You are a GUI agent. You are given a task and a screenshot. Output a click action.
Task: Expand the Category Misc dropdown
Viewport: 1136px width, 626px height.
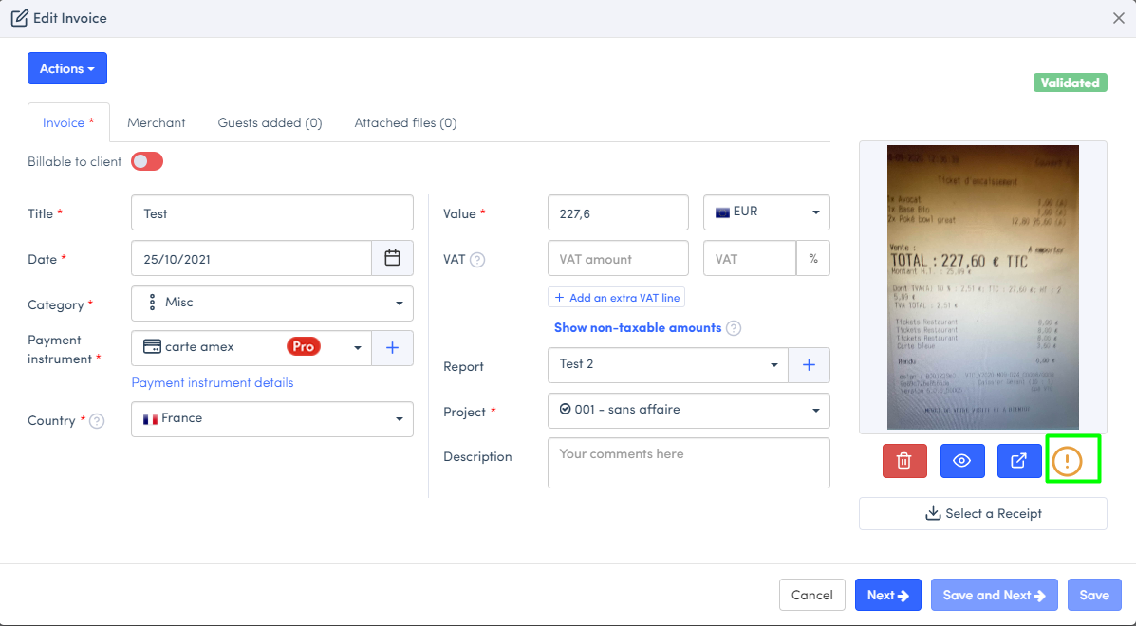(x=272, y=304)
